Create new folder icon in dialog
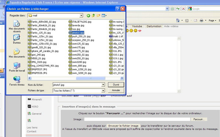The width and height of the screenshot is (220, 137). pyautogui.click(x=98, y=16)
